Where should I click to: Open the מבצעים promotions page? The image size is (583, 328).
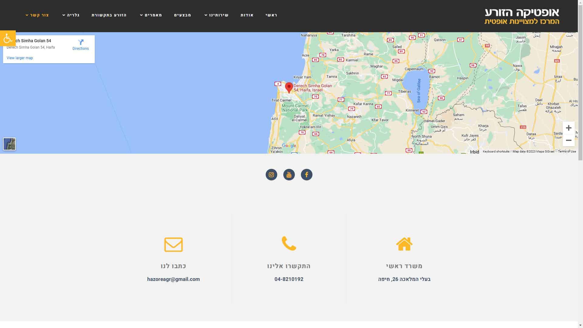[x=182, y=15]
